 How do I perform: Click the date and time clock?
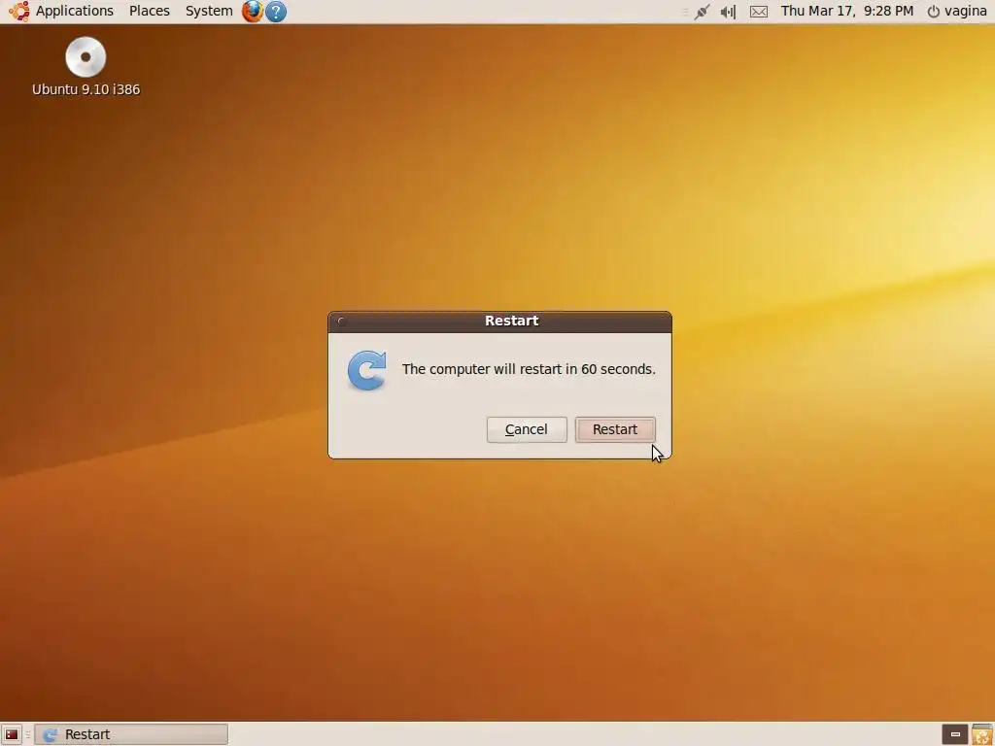pos(847,11)
